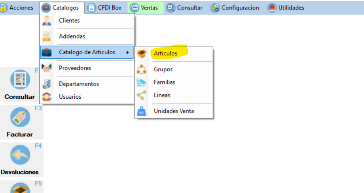
Task: Click the F3 shortcut label
Action: coord(38,108)
